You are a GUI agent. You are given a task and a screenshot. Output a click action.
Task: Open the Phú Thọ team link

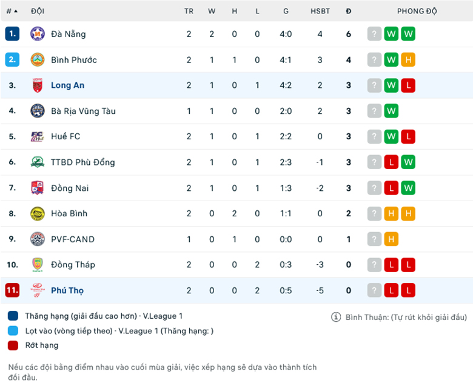click(67, 290)
